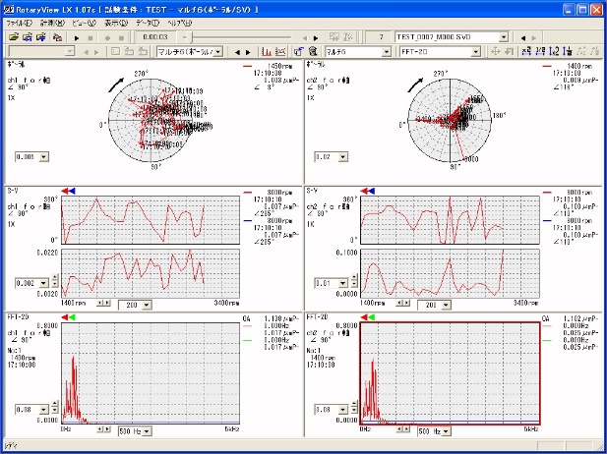Open the 500 Hz dropdown under ch1 FFT
The width and height of the screenshot is (607, 454).
tap(147, 431)
